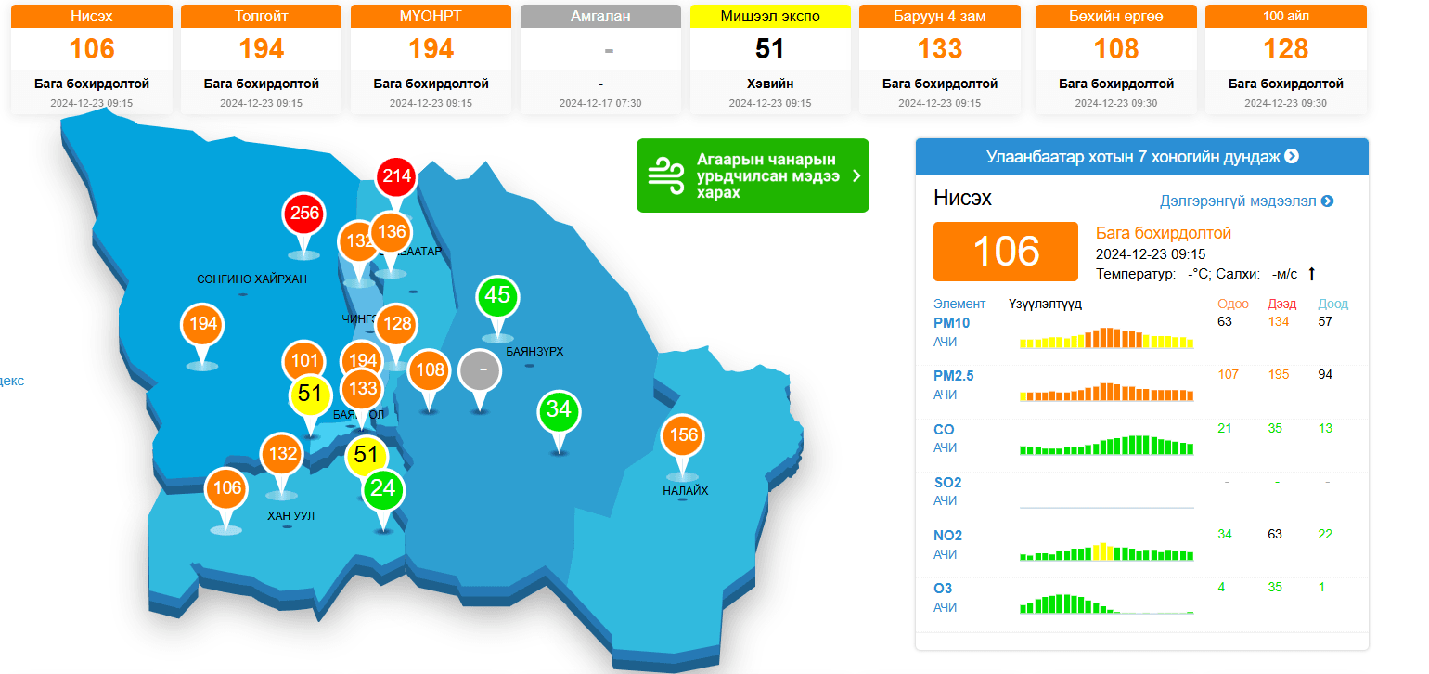The height and width of the screenshot is (674, 1429).
Task: Select the gray no-data map pin
Action: 481,370
